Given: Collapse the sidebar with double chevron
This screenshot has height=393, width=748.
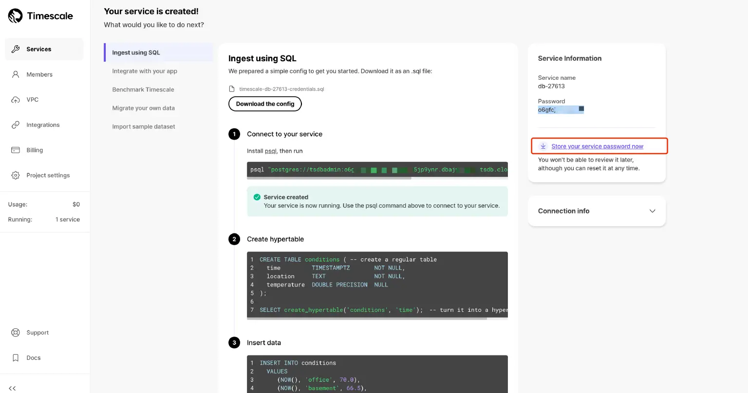Looking at the screenshot, I should click(13, 388).
